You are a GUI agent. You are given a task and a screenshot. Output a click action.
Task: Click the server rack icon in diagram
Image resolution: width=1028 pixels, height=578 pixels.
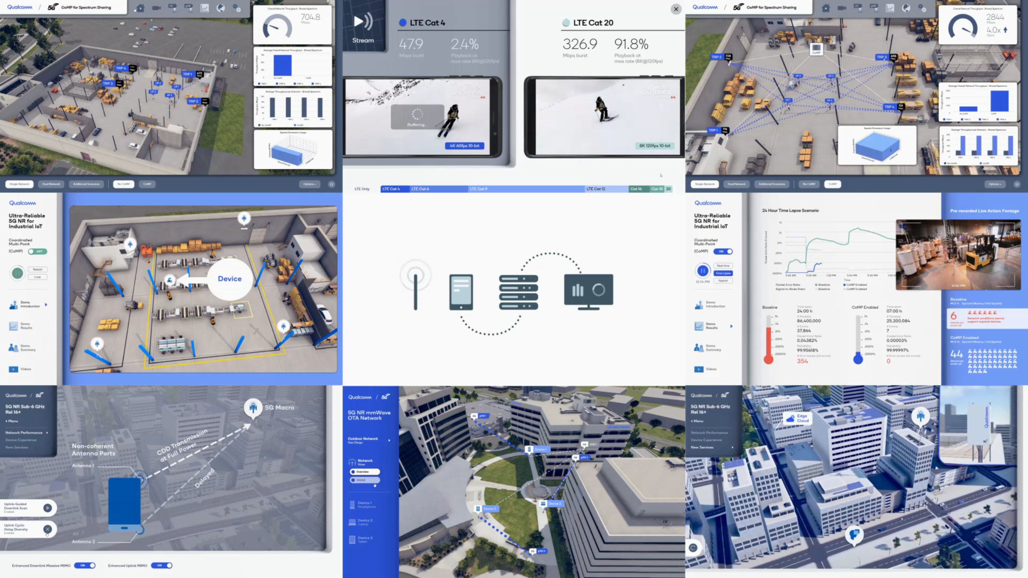[x=518, y=292]
